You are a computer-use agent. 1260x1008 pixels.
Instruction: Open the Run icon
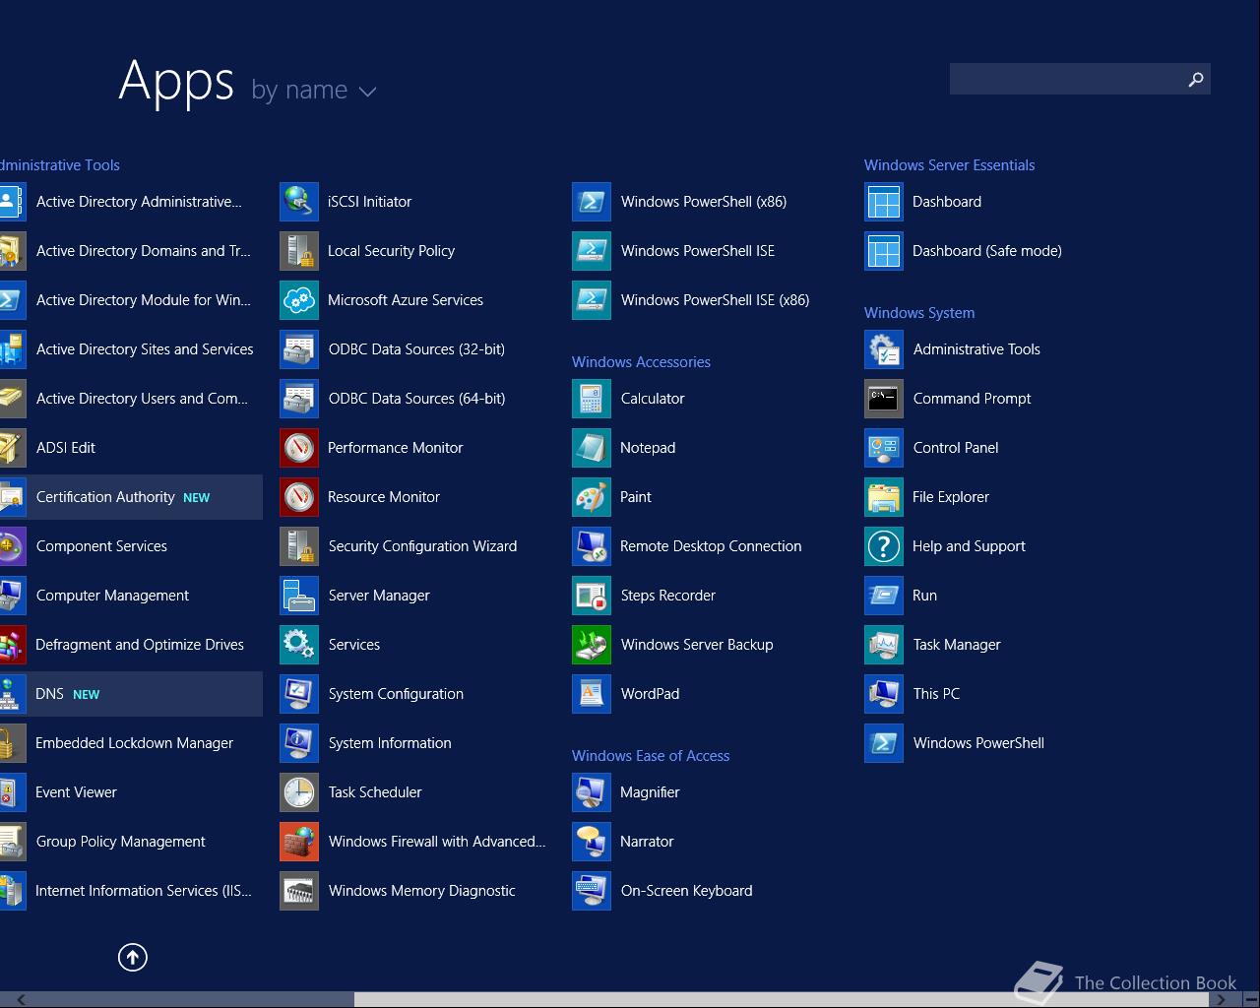pyautogui.click(x=884, y=596)
